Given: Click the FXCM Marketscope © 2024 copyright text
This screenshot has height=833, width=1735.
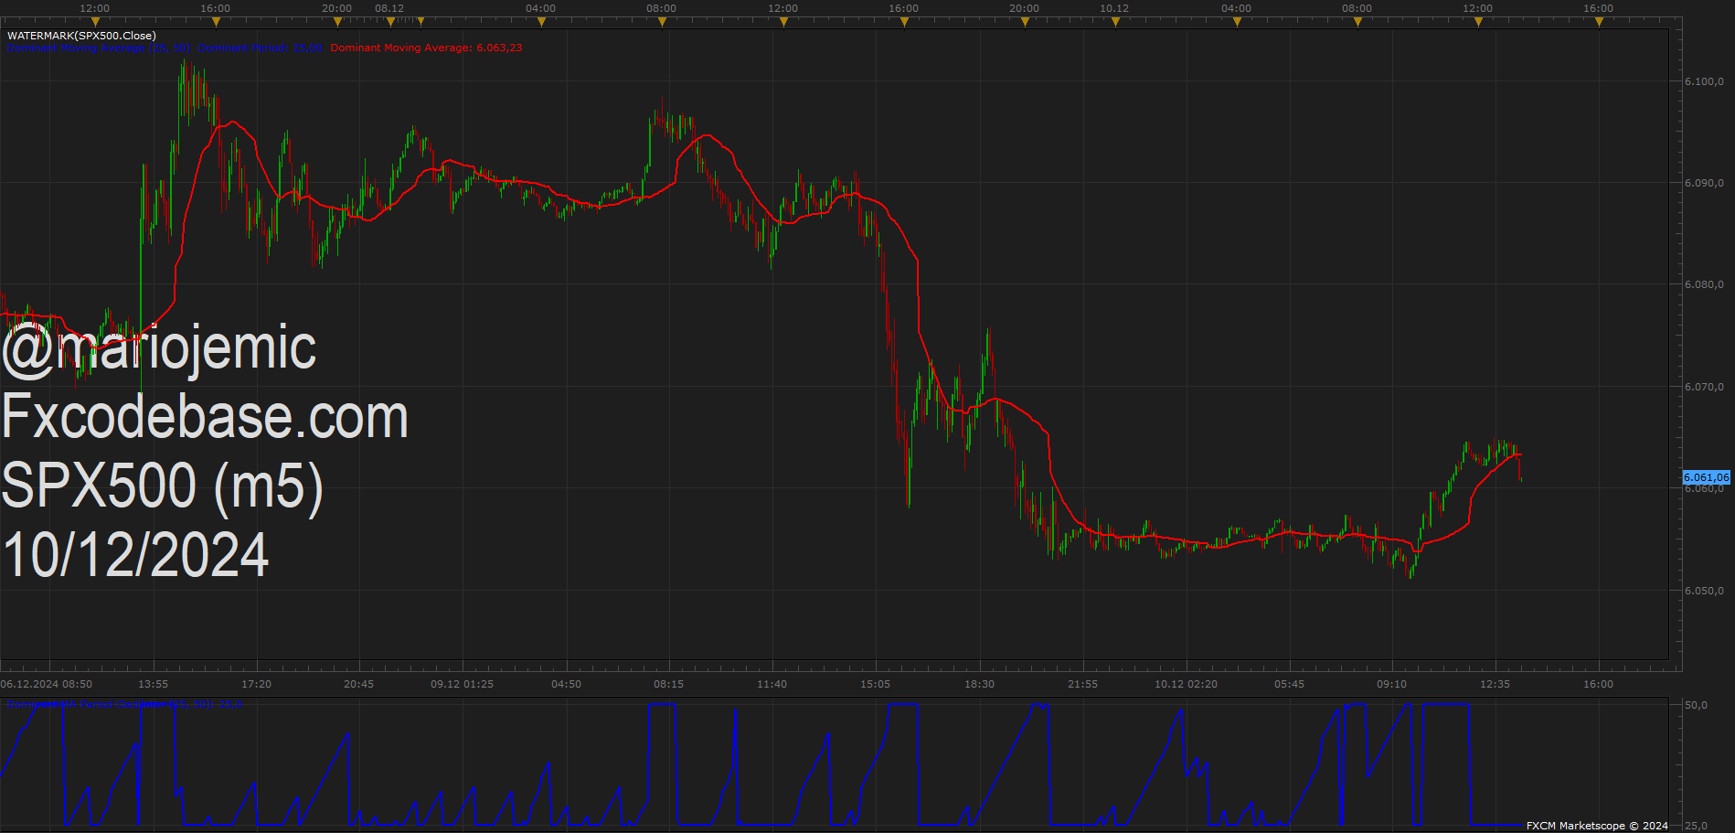Looking at the screenshot, I should tap(1597, 826).
